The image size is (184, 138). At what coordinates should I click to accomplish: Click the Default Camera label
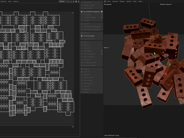(x=165, y=4)
